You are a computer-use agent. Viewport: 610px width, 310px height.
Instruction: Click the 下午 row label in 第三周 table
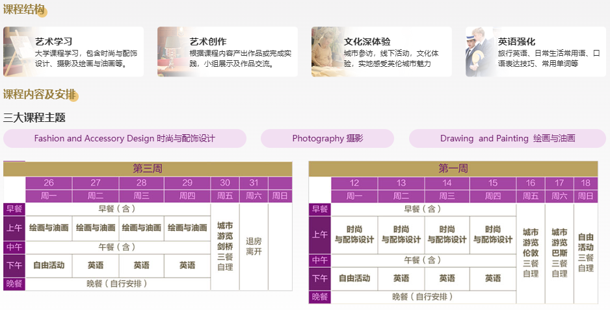(14, 265)
